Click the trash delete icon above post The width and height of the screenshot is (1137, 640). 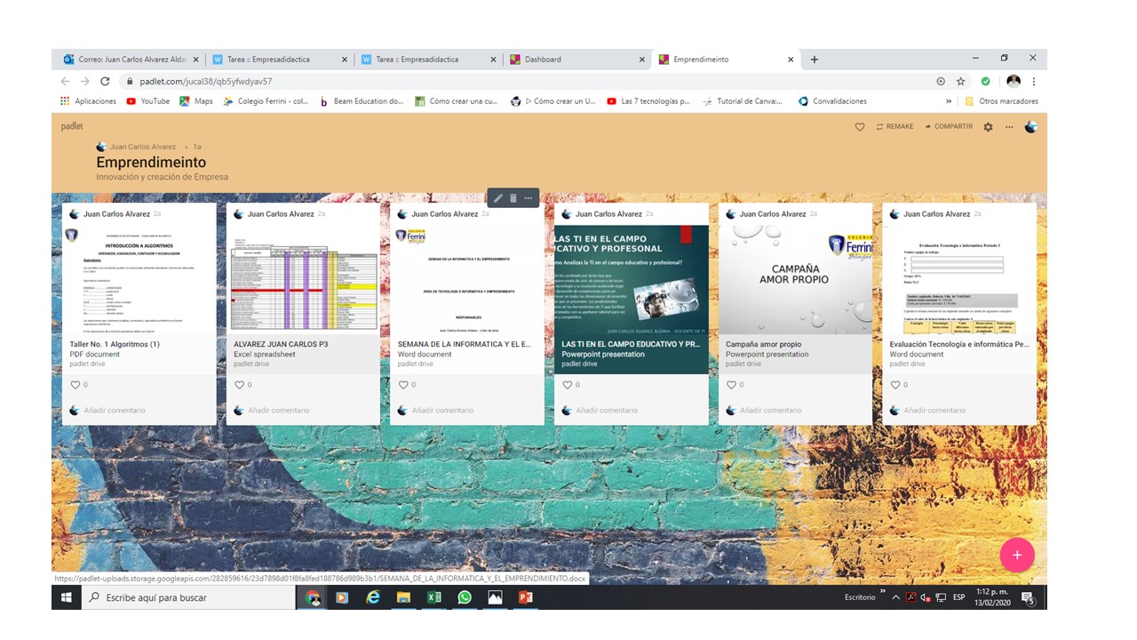(x=513, y=198)
